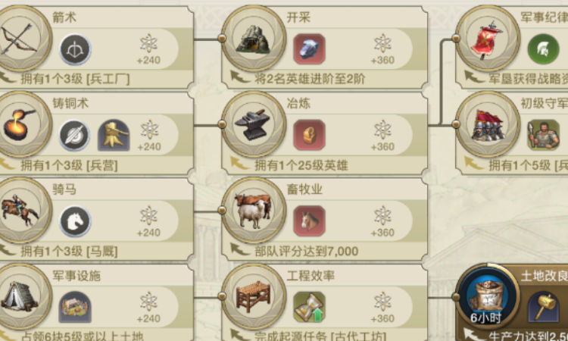Select the 初级守军 soldiers icon
Viewport: 568px width, 341px height.
tap(488, 124)
